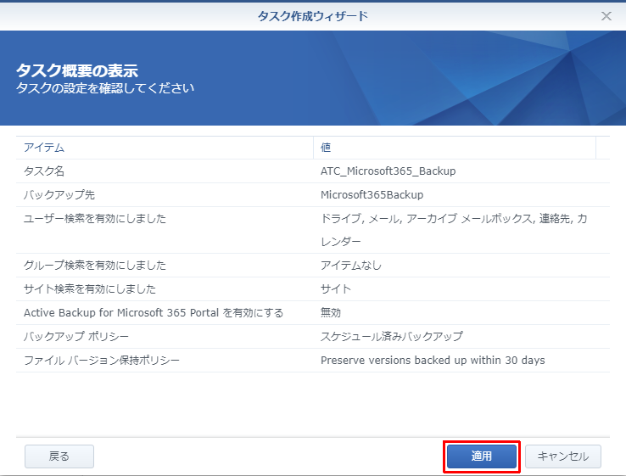
Task: Close the タスク作成ウィザード dialog
Action: [x=606, y=16]
